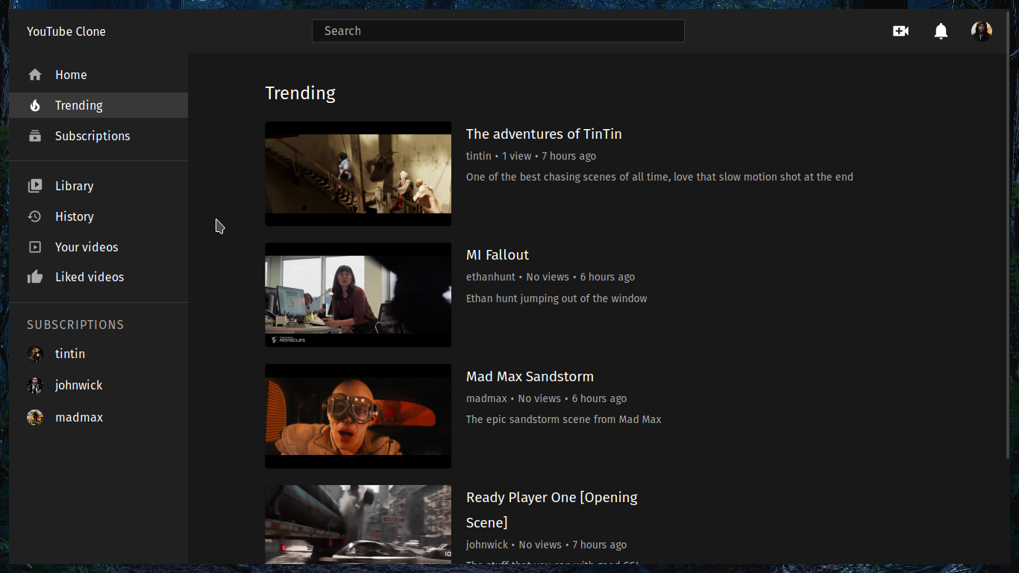1019x573 pixels.
Task: Click ethanhunt uploader name under MI Fallout
Action: pos(491,277)
